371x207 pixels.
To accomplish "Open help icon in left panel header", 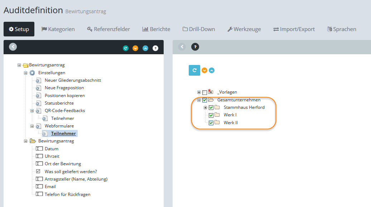I will [x=155, y=48].
